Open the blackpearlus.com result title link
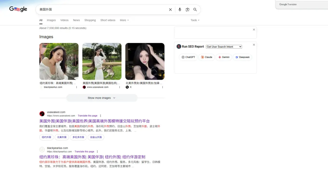The width and height of the screenshot is (328, 171). pyautogui.click(x=92, y=157)
